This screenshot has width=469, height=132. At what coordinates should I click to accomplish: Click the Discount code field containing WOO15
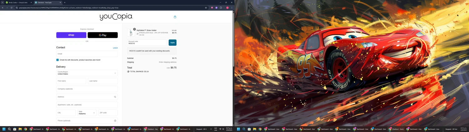(x=147, y=43)
